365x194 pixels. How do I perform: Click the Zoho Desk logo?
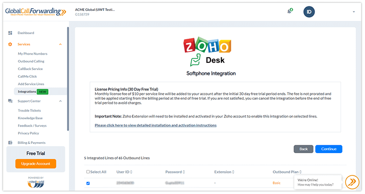[207, 51]
